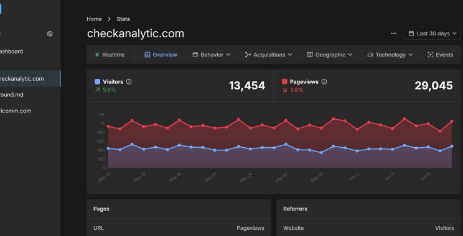Select the site ending in ricomm.com in sidebar
The height and width of the screenshot is (236, 463).
(16, 111)
